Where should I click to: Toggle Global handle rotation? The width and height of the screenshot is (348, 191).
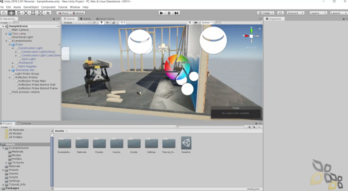pos(78,13)
